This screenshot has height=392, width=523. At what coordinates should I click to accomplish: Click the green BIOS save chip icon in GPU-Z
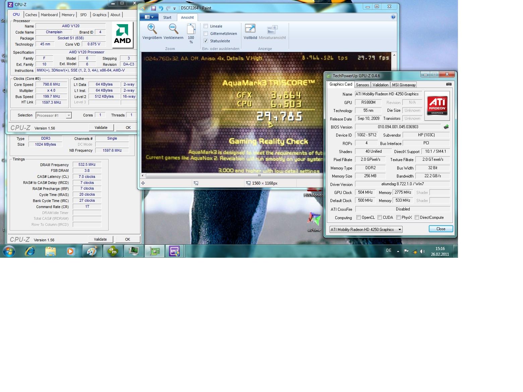pos(446,127)
